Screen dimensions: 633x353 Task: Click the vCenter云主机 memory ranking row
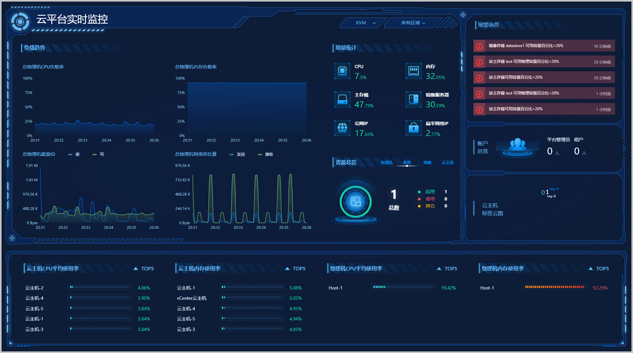[x=240, y=298]
